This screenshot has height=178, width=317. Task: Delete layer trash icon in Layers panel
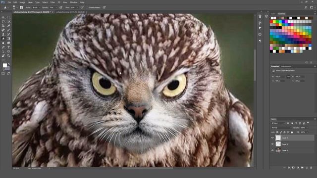pyautogui.click(x=311, y=168)
